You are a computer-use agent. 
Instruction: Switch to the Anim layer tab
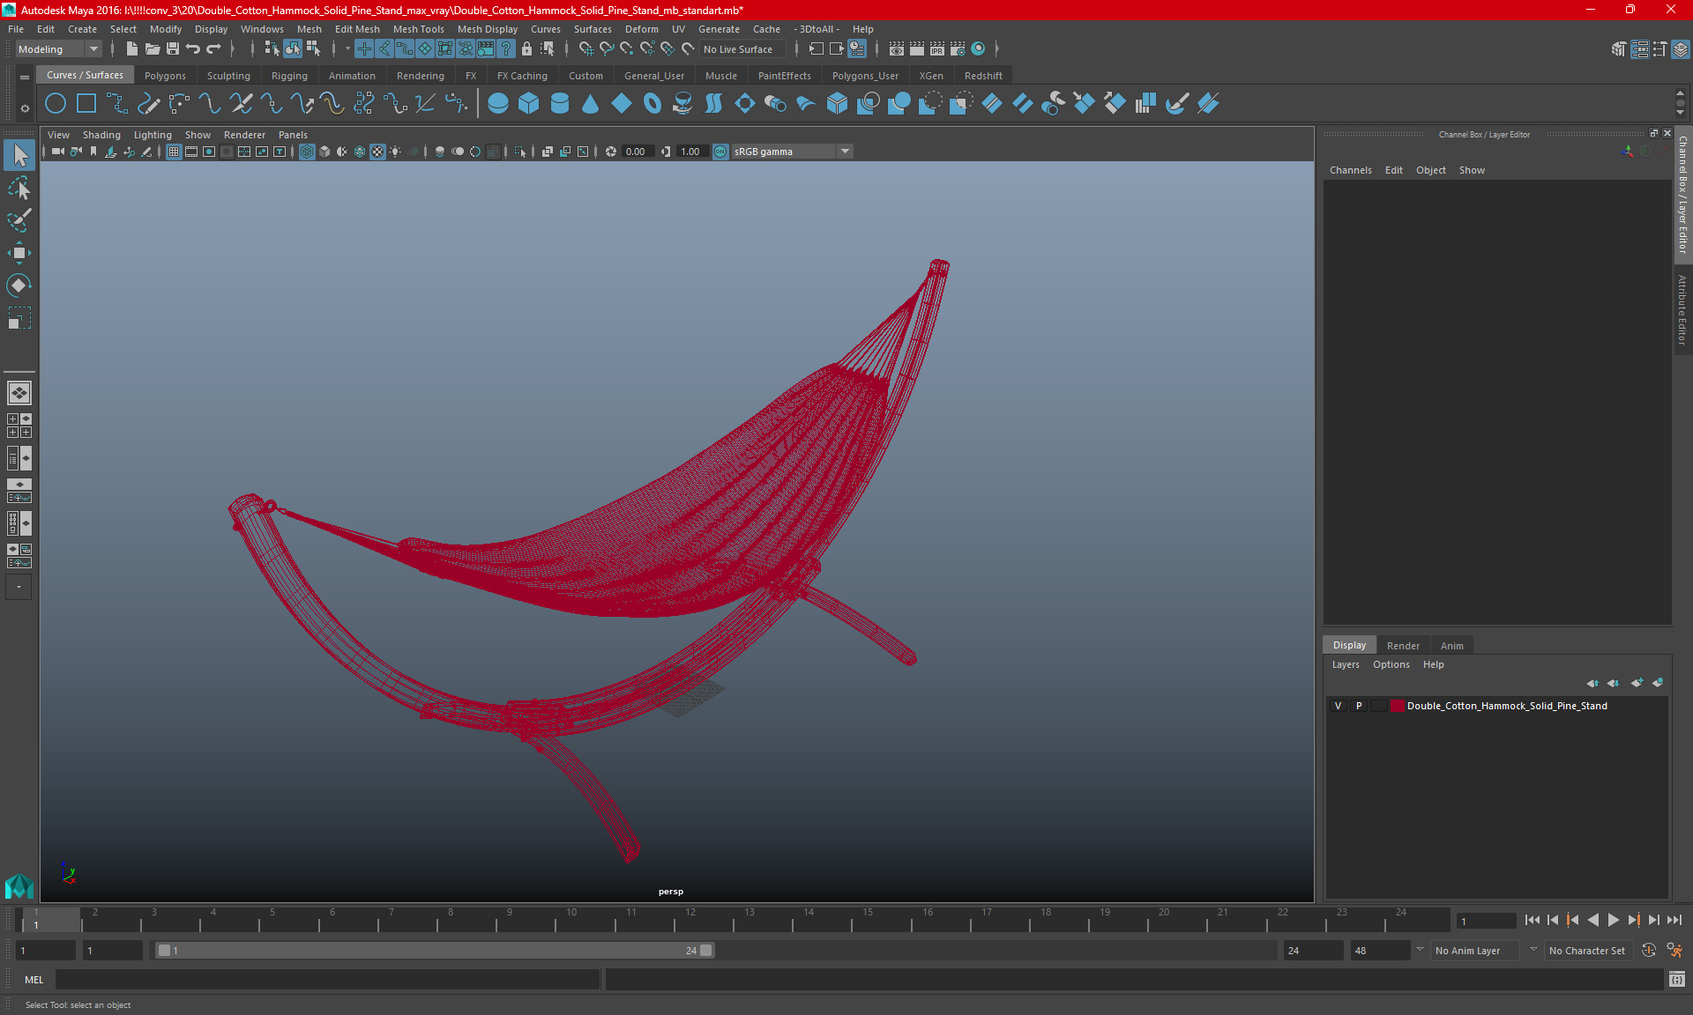pos(1451,646)
